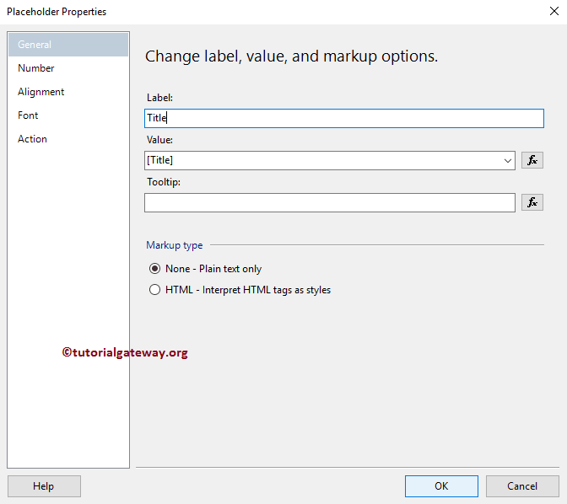Focus the empty Tooltip text field
This screenshot has width=567, height=504.
(x=329, y=202)
